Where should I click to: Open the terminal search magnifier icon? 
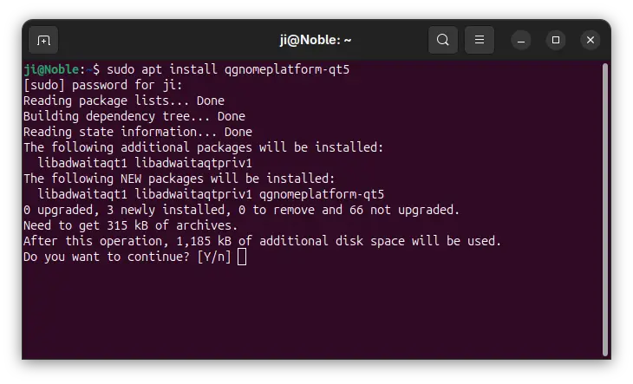pyautogui.click(x=443, y=40)
